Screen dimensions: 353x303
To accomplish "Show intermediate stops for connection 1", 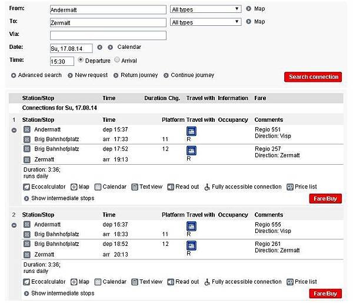I will 59,198.
